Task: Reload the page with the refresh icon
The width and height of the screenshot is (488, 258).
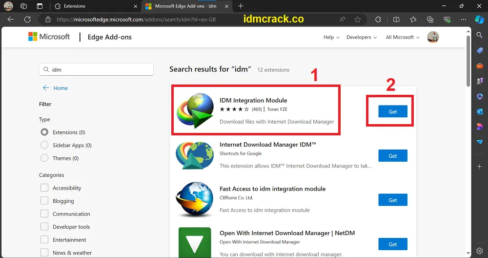Action: [27, 20]
